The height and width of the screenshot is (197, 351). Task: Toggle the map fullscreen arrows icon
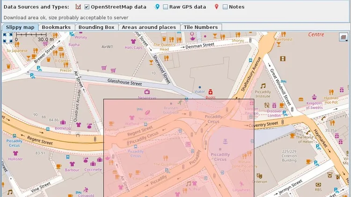[8, 37]
